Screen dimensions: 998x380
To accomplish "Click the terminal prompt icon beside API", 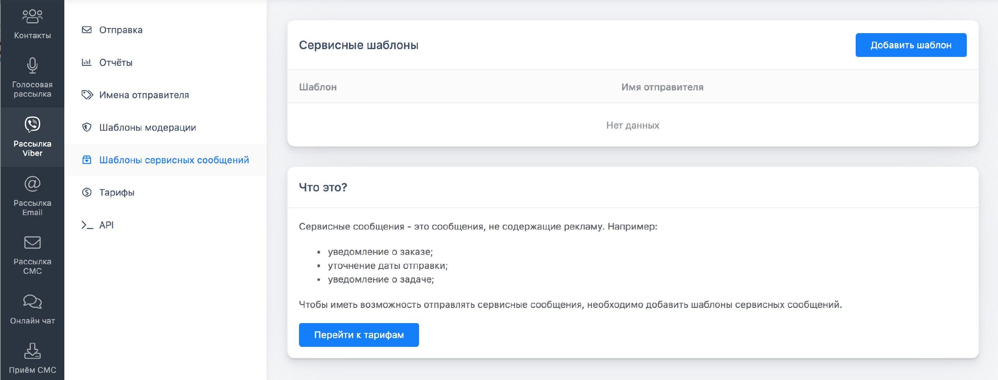I will 87,225.
